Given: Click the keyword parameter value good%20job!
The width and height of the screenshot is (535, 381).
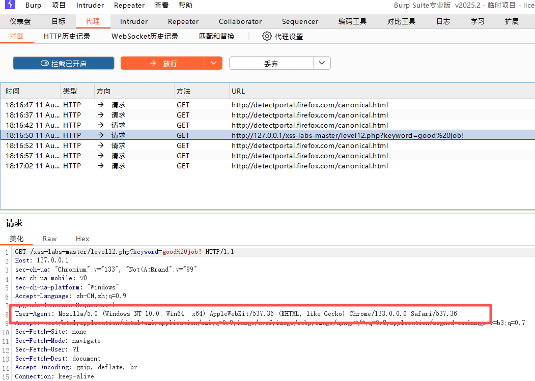Looking at the screenshot, I should 182,252.
